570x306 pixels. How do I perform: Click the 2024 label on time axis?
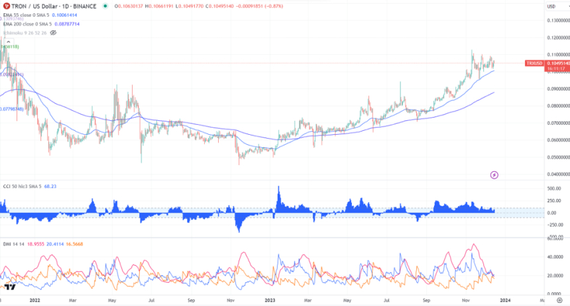pyautogui.click(x=505, y=301)
